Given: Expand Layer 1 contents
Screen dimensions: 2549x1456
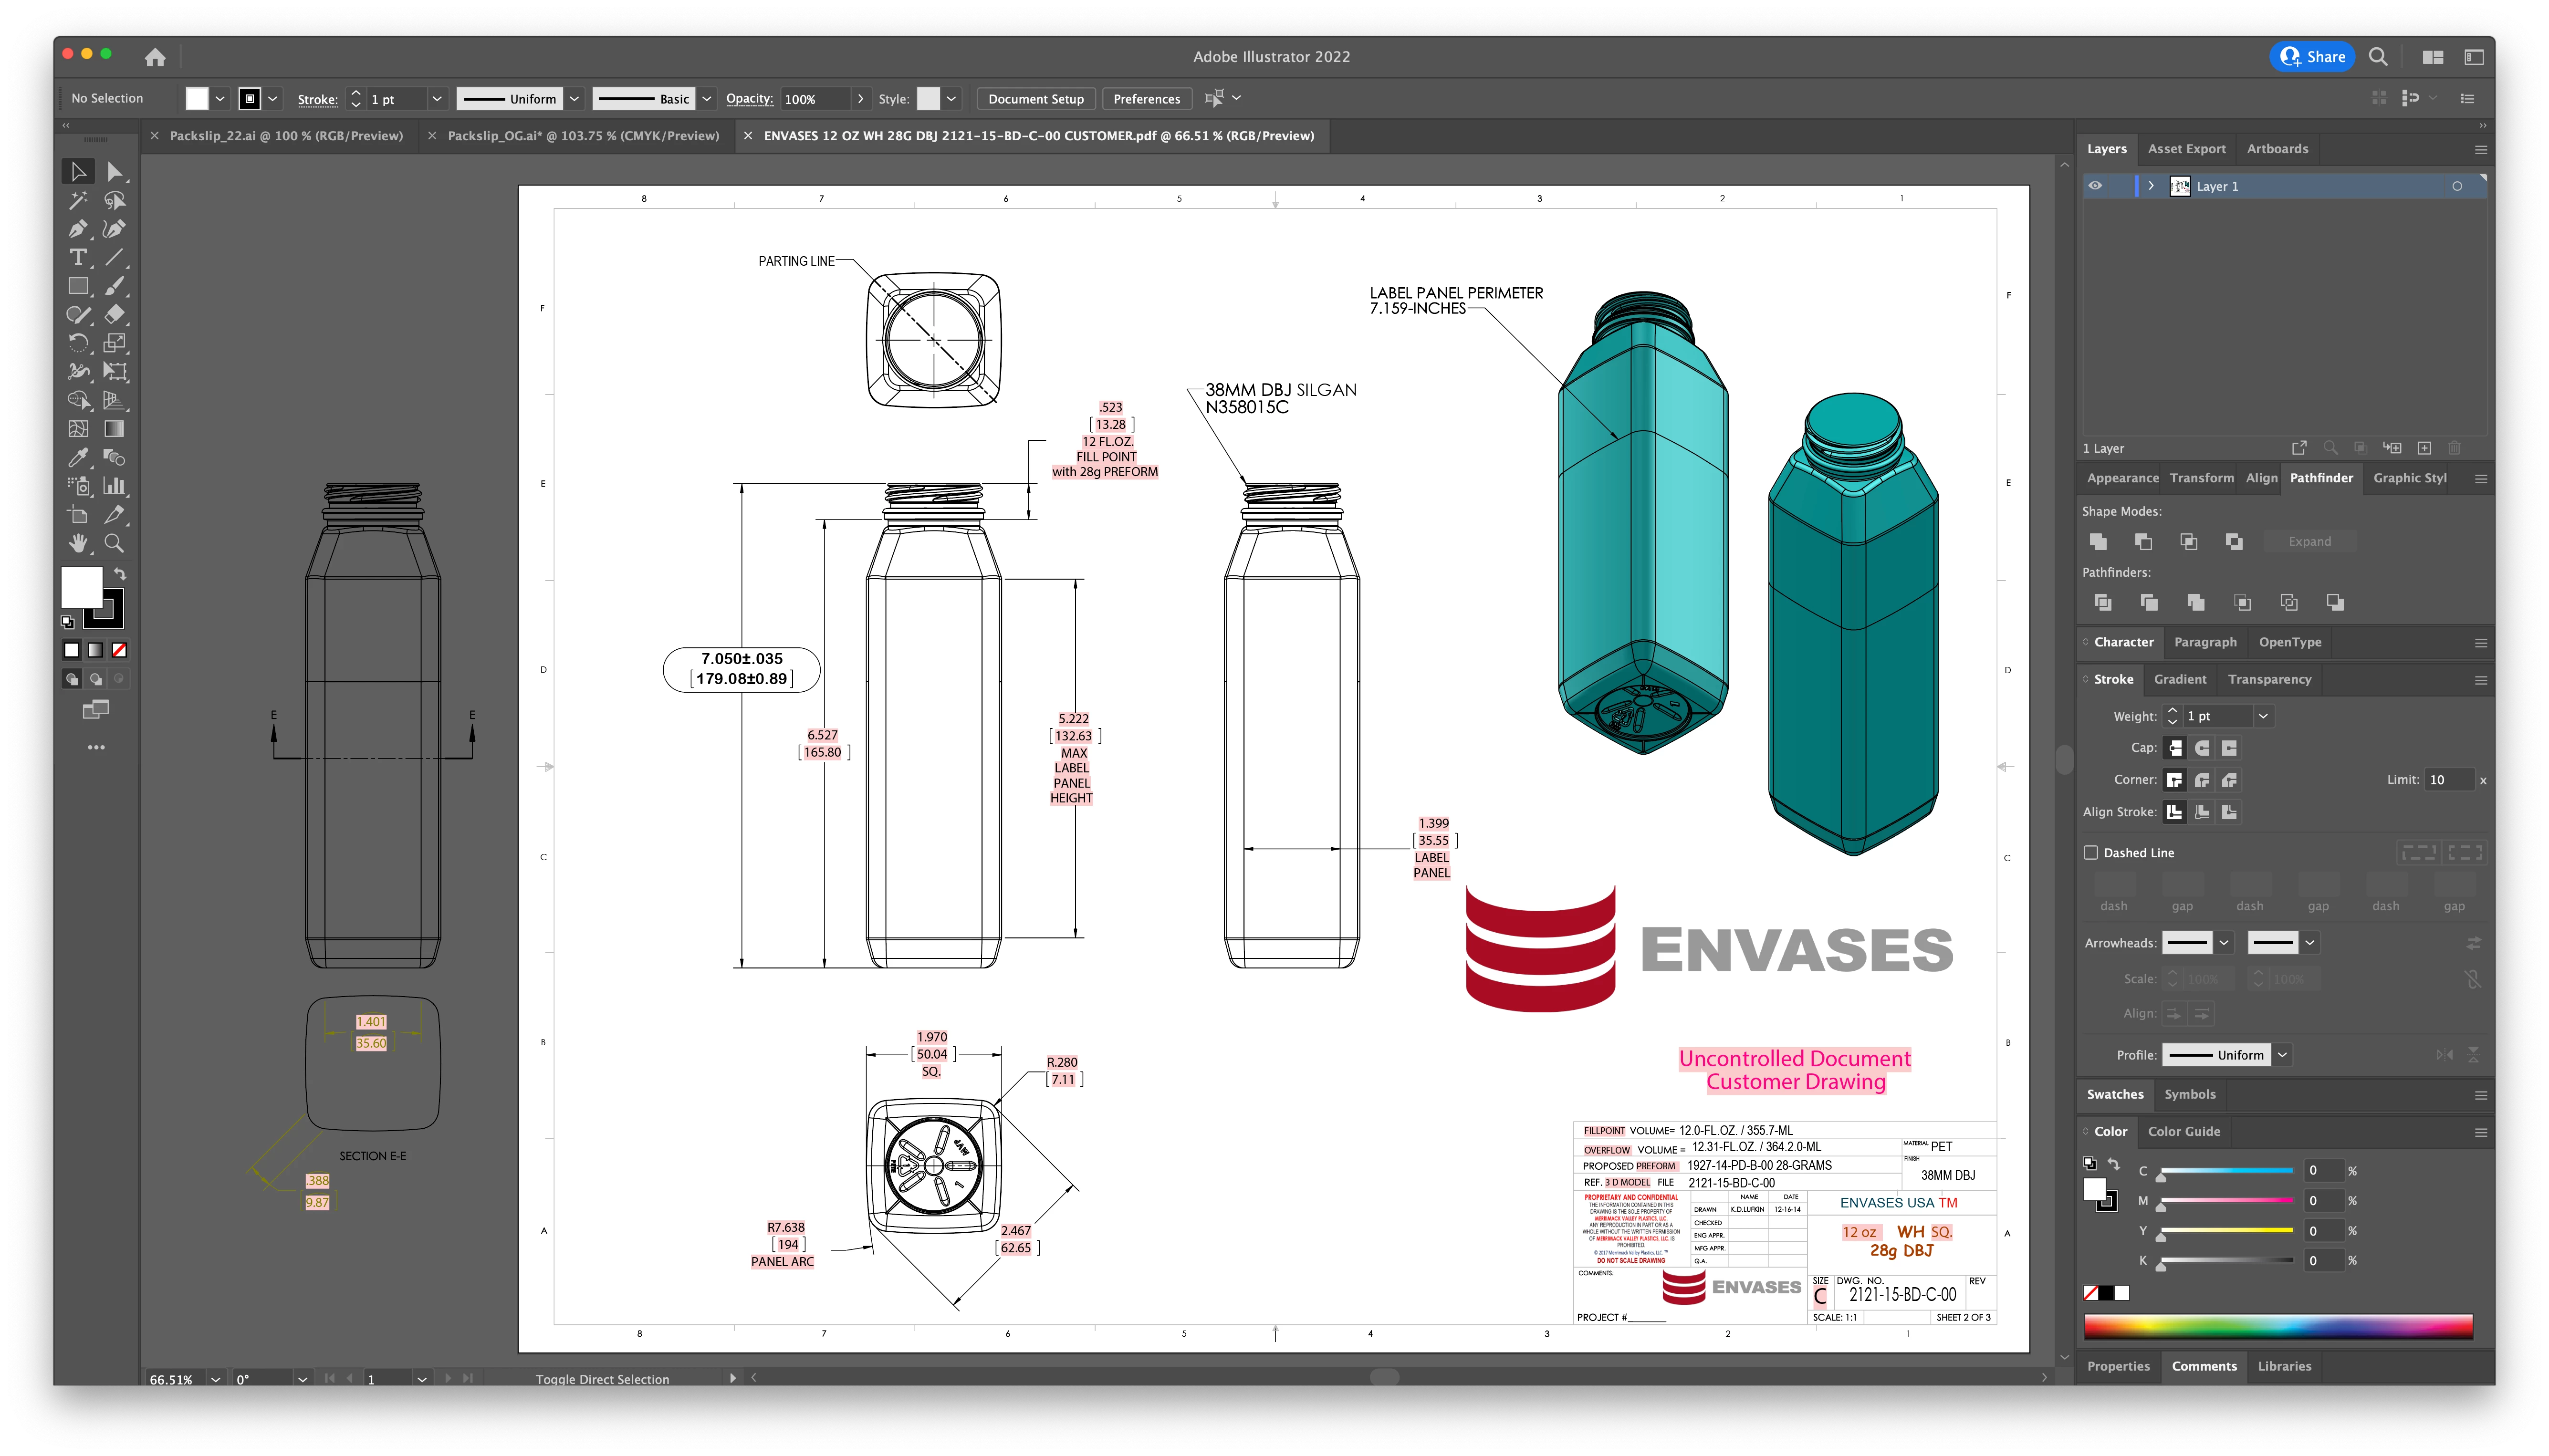Looking at the screenshot, I should pos(2151,186).
